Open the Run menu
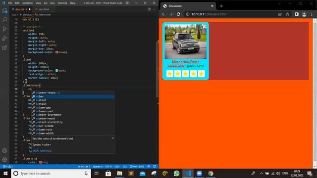This screenshot has width=317, height=178. (x=53, y=3)
